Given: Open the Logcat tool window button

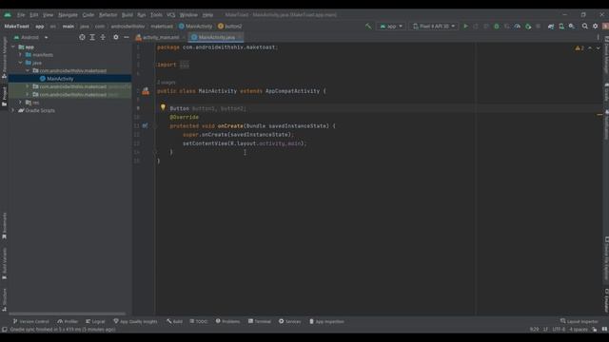Looking at the screenshot, I should 95,321.
